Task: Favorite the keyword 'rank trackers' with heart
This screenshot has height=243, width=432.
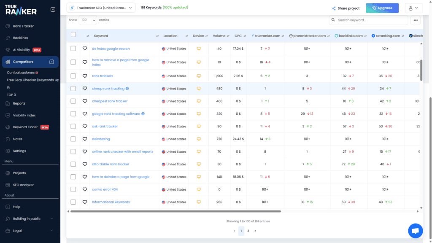Action: [86, 76]
